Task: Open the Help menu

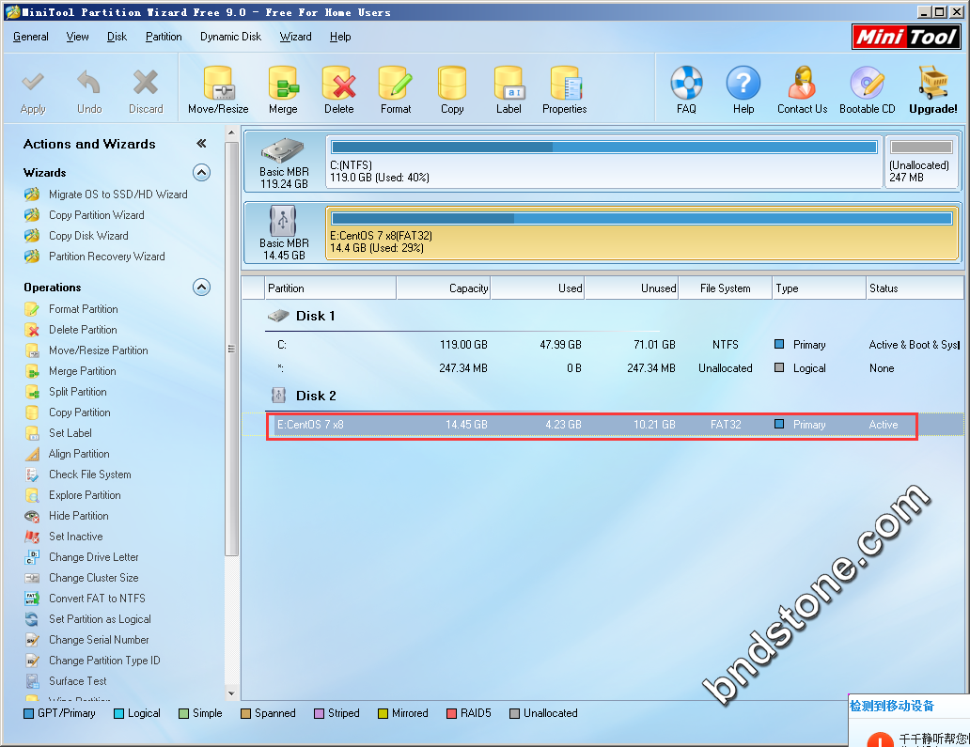Action: [340, 37]
